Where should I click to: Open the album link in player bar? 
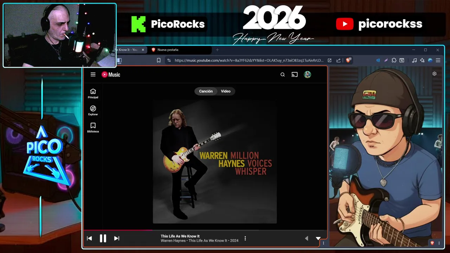point(208,241)
